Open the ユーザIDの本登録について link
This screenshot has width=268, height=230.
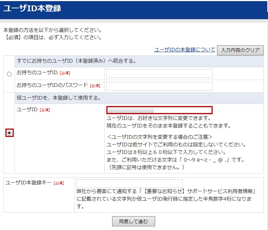(x=184, y=50)
